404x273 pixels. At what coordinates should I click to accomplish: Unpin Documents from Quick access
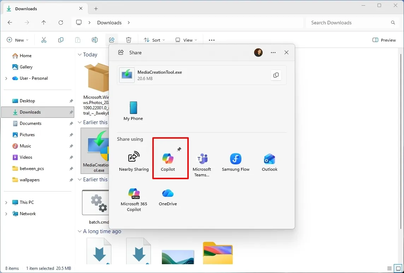(x=71, y=124)
